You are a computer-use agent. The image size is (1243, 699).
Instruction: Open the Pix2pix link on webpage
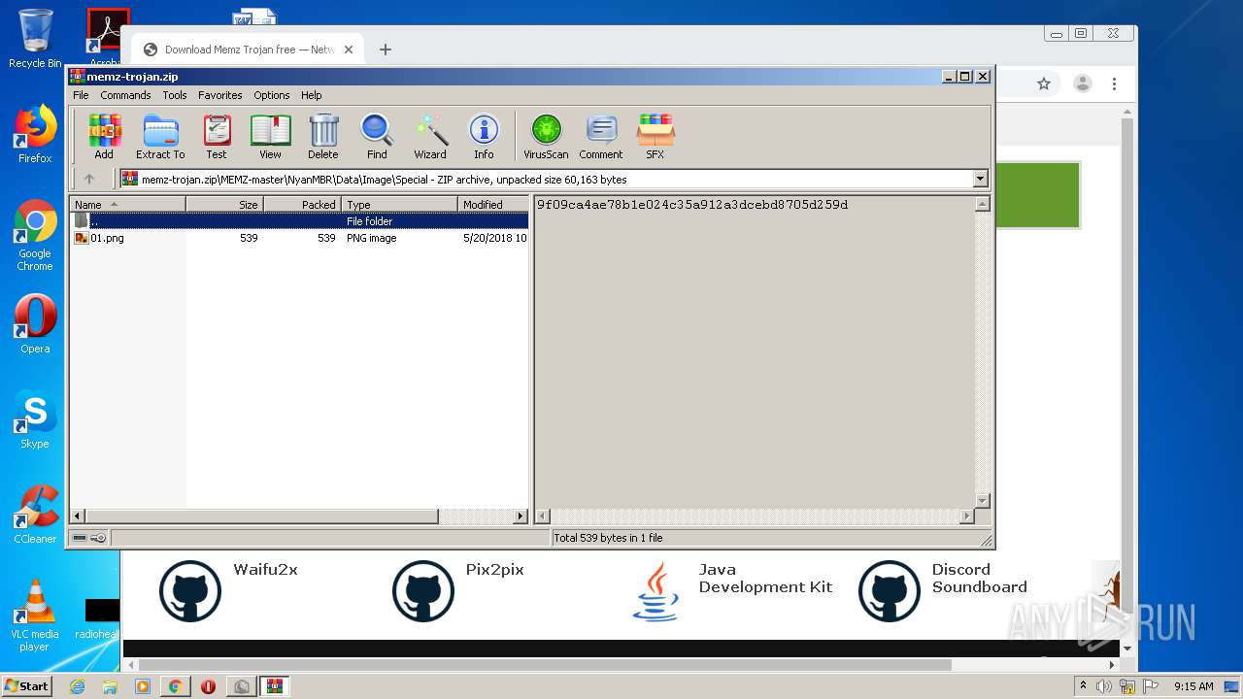[x=494, y=570]
